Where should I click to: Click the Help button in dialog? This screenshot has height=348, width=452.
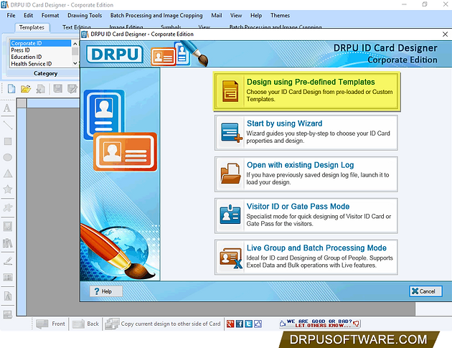pos(105,291)
